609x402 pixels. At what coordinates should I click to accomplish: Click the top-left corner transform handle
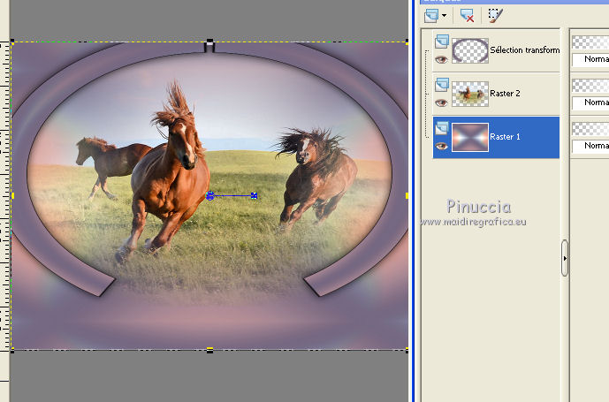click(12, 42)
